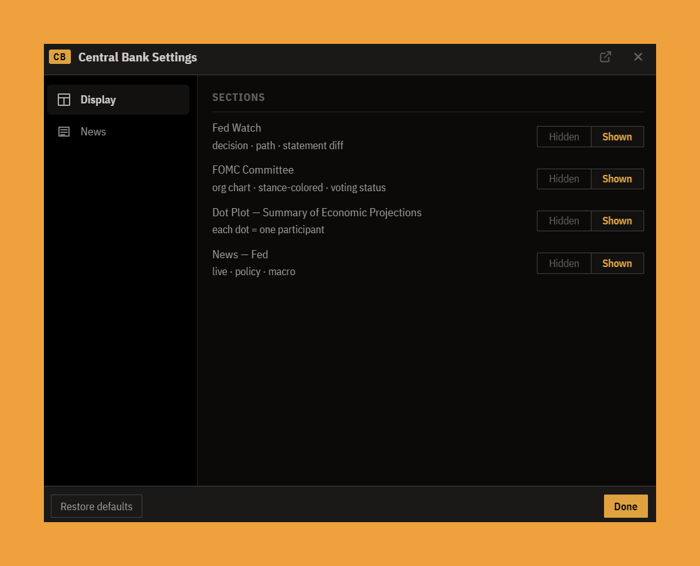
Task: Click the pop-out external window icon
Action: tap(605, 57)
